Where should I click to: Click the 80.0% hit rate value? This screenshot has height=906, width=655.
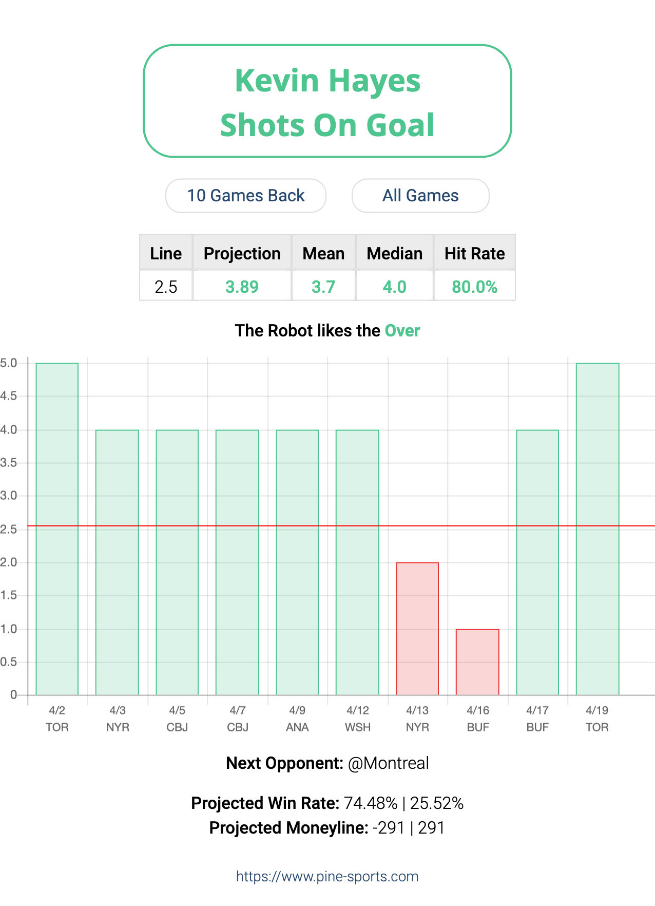pyautogui.click(x=475, y=286)
